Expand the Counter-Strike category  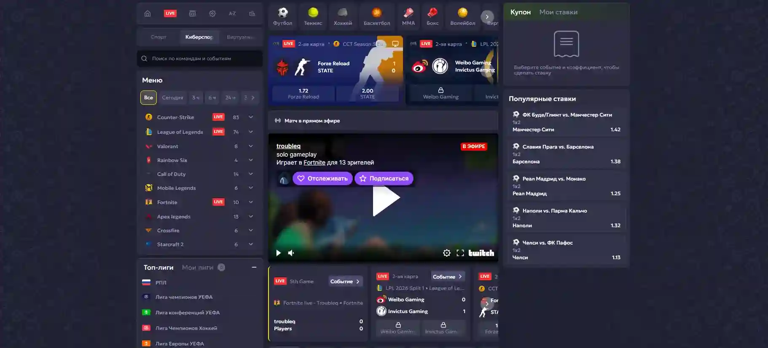click(251, 117)
